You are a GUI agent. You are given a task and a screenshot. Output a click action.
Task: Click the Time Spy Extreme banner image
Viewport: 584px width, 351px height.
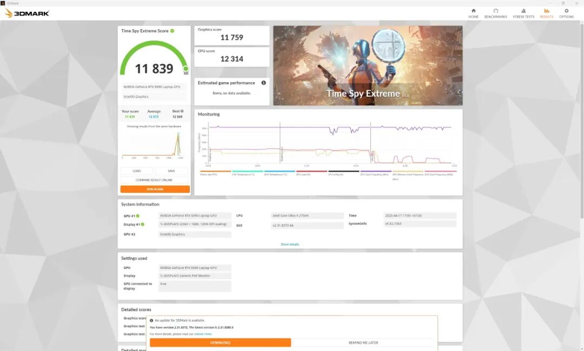point(368,65)
